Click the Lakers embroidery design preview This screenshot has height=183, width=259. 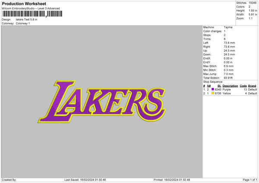(102, 102)
